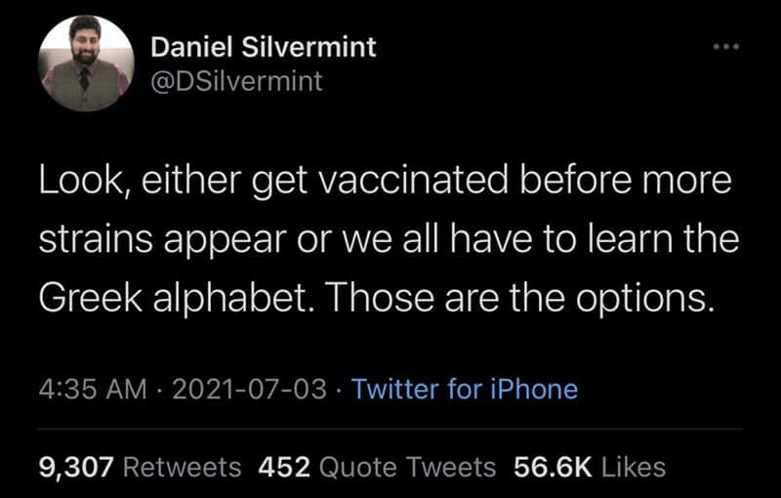Click the 9,307 retweet count number
The height and width of the screenshot is (498, 781).
(77, 467)
